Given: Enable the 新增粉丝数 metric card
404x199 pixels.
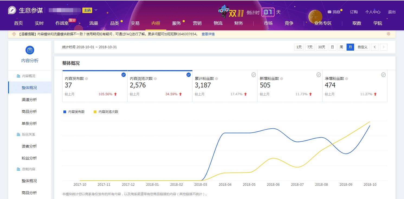Looking at the screenshot, I should tap(318, 74).
